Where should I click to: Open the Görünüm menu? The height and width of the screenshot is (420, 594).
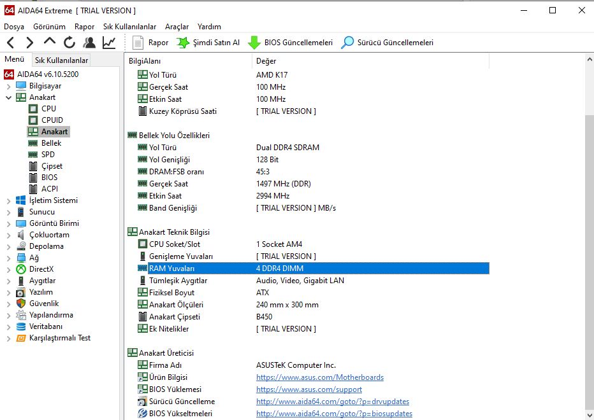coord(49,27)
